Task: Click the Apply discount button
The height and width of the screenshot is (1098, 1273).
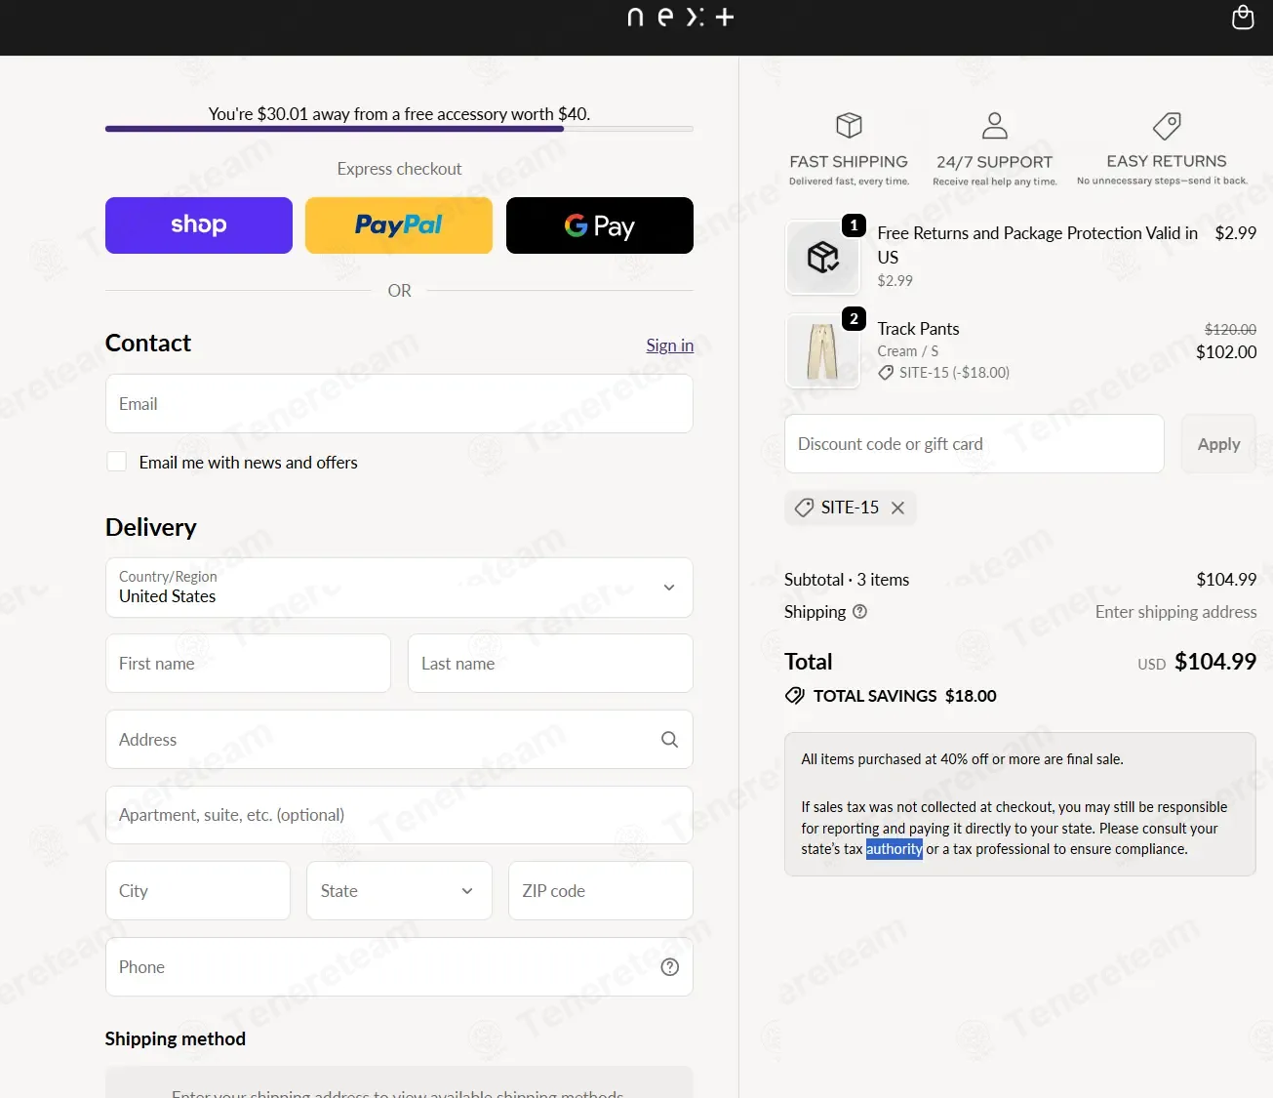Action: pyautogui.click(x=1218, y=444)
